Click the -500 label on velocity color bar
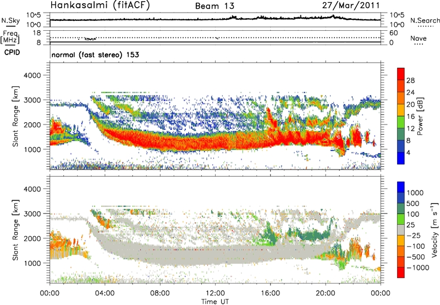Screen dimensions: 440x305 pos(415,257)
